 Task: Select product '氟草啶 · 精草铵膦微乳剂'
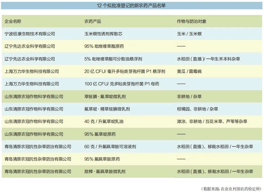pyautogui.click(x=107, y=109)
